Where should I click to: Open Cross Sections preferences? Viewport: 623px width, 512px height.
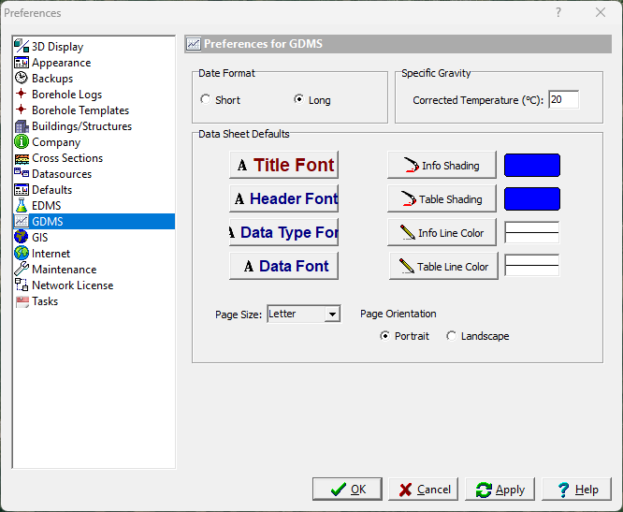pos(66,158)
